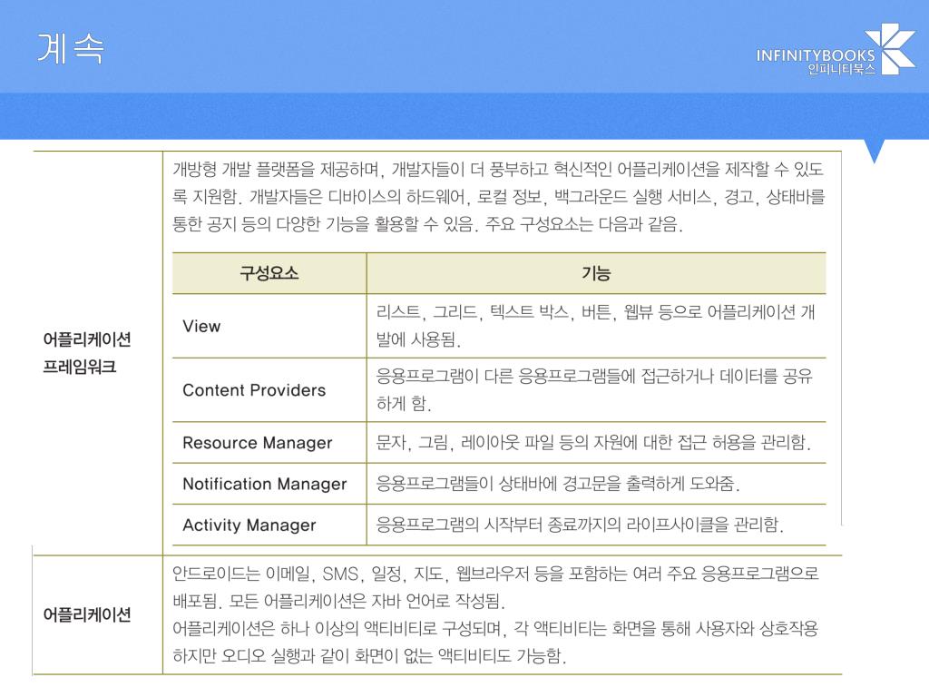Click the Content Providers description '응용프로그램이 다른 응용프로그램들에'
Screen dimensions: 929x697
(x=594, y=389)
